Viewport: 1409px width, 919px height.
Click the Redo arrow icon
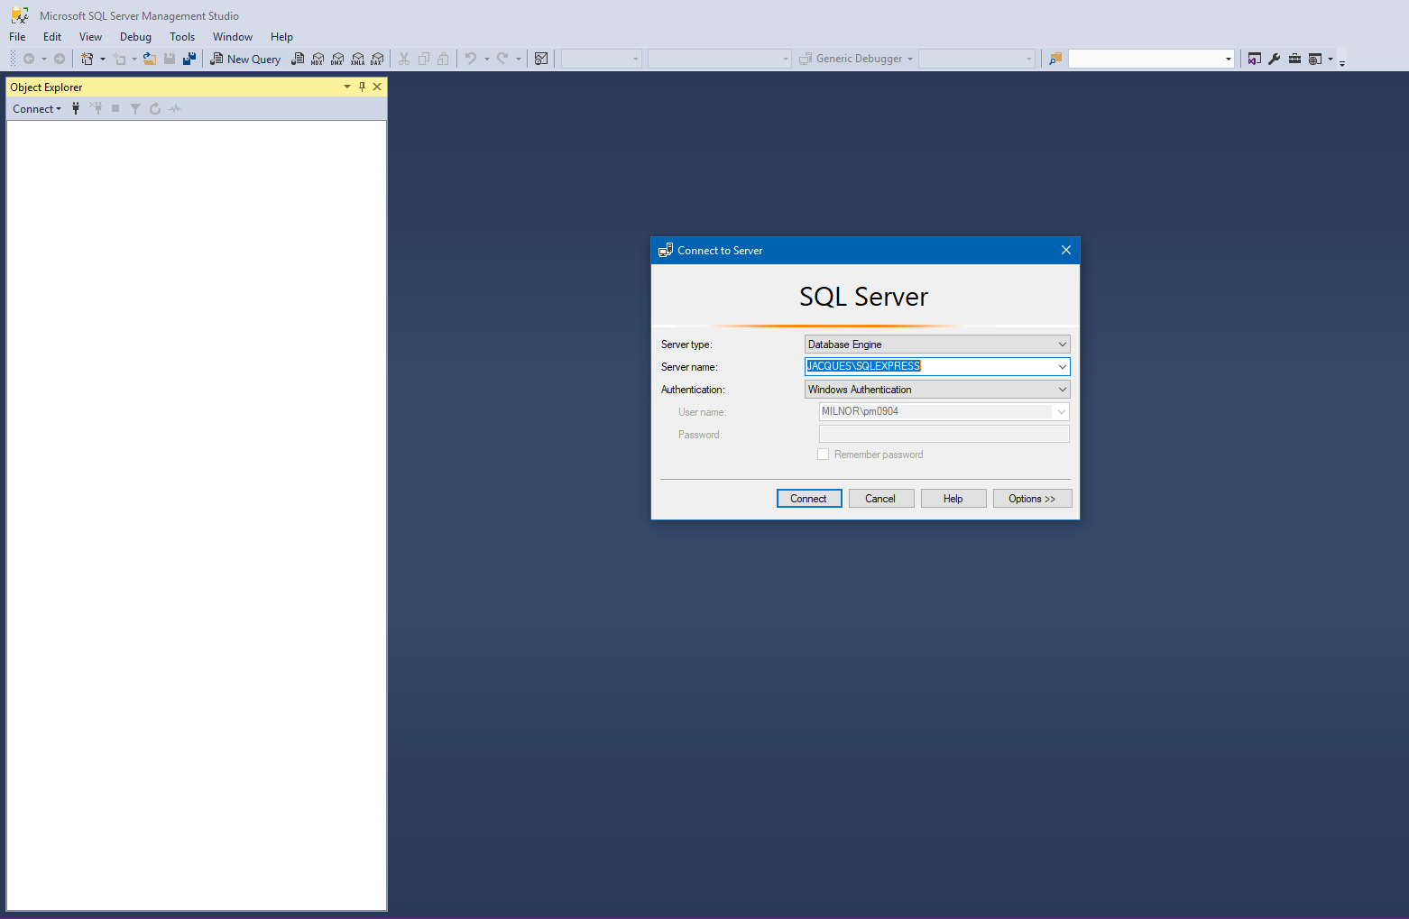point(502,59)
